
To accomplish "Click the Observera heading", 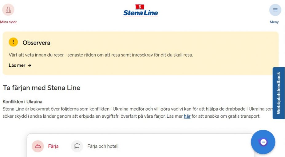I will (x=36, y=43).
